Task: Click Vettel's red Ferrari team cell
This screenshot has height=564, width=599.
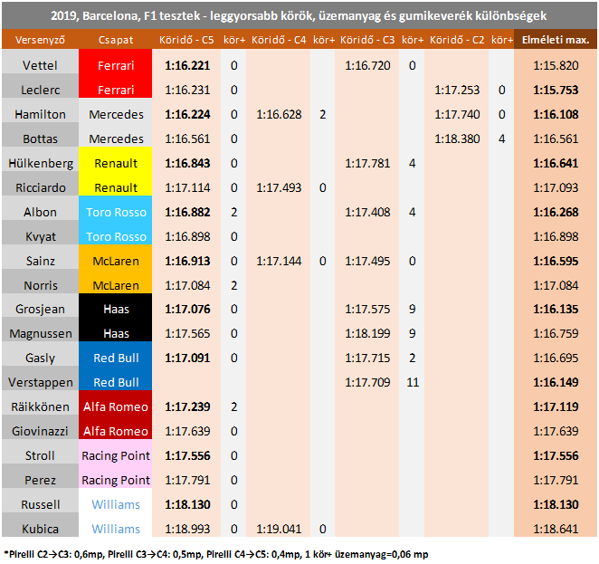Action: 116,62
